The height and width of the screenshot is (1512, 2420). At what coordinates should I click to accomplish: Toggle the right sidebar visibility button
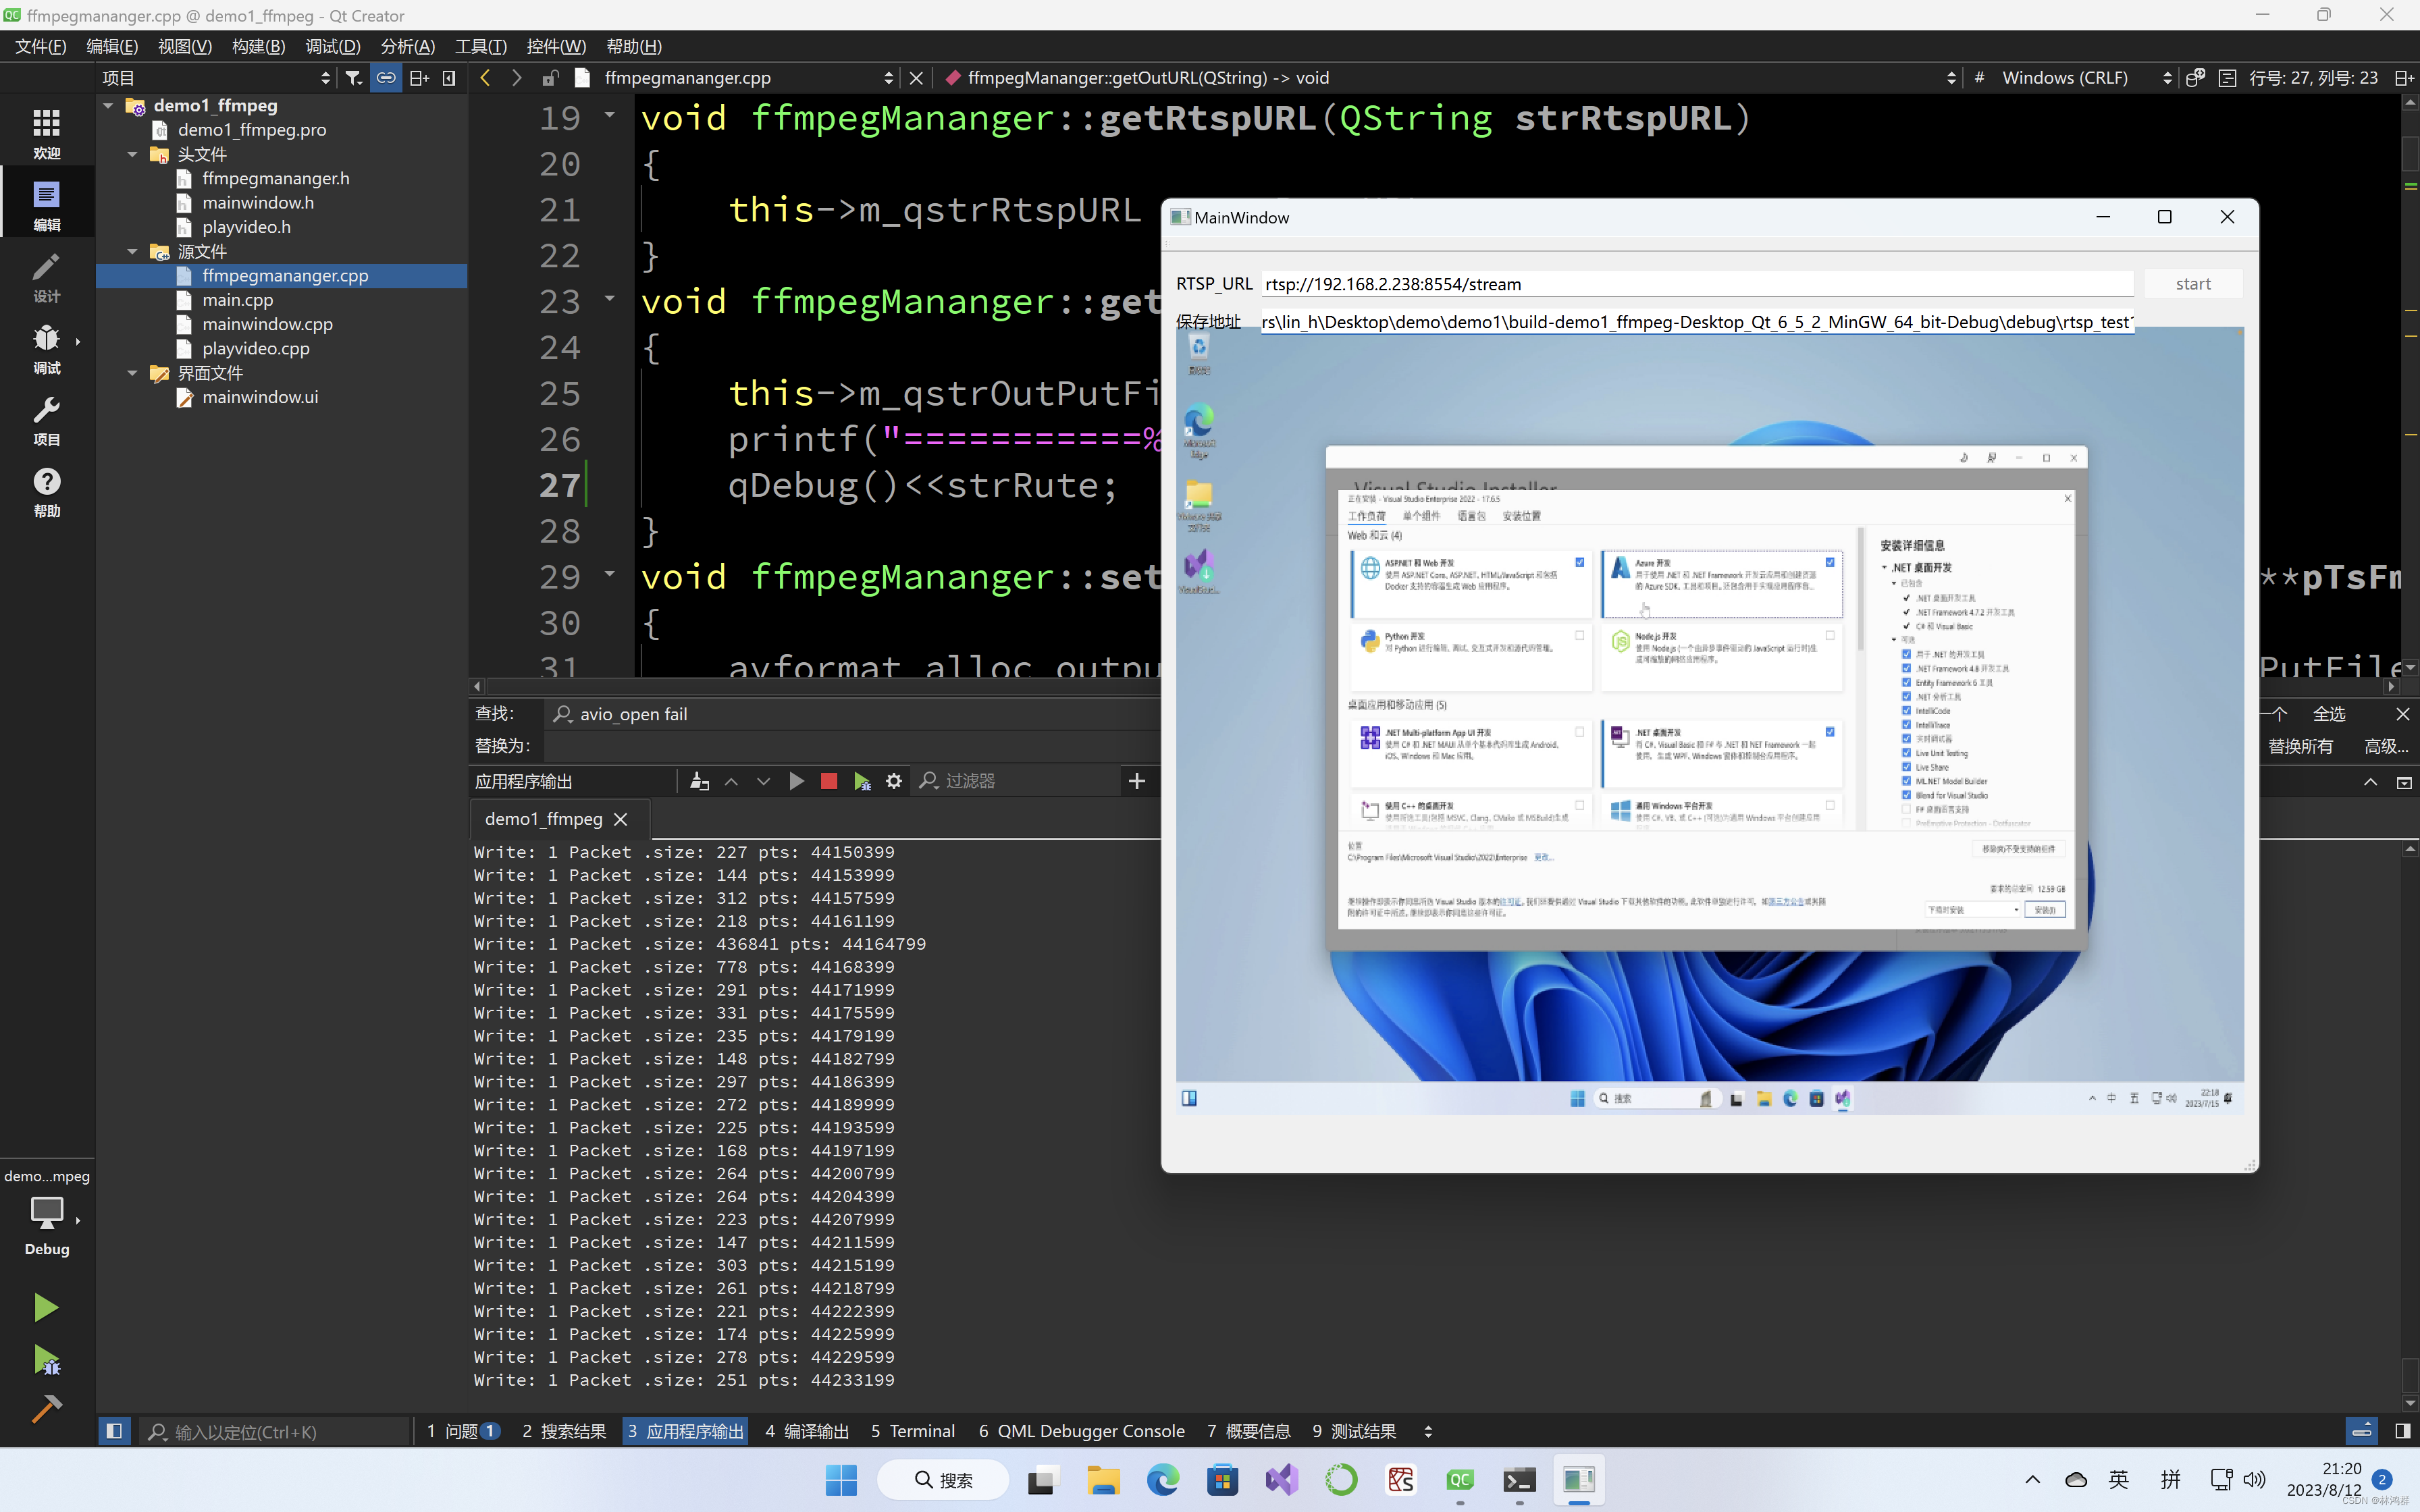2402,1431
